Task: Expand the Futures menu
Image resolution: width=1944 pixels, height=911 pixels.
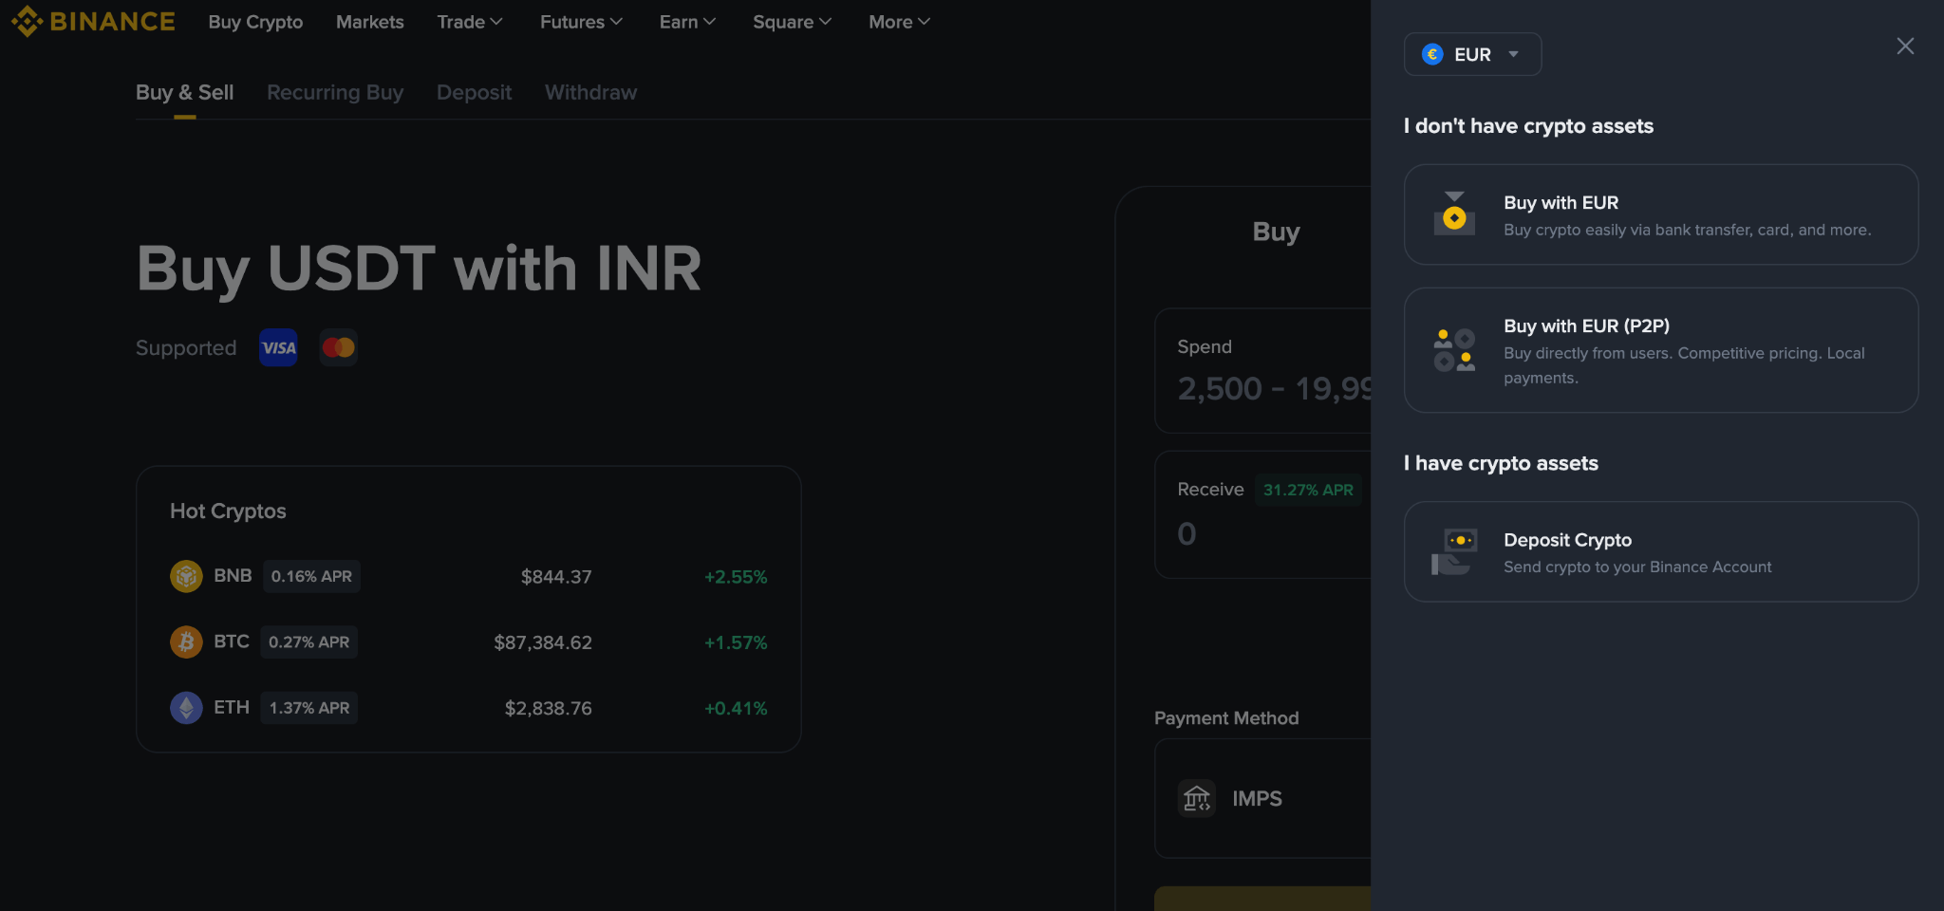Action: pyautogui.click(x=581, y=22)
